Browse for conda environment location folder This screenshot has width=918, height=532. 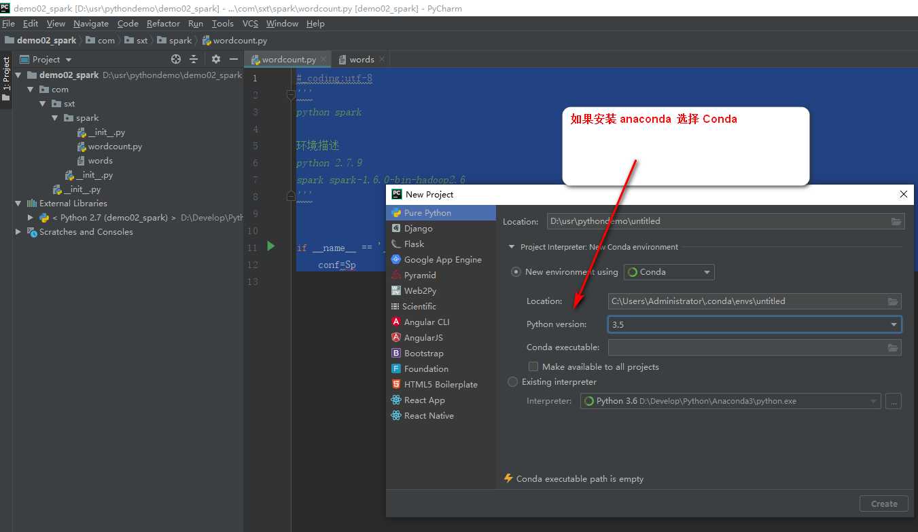(x=894, y=301)
